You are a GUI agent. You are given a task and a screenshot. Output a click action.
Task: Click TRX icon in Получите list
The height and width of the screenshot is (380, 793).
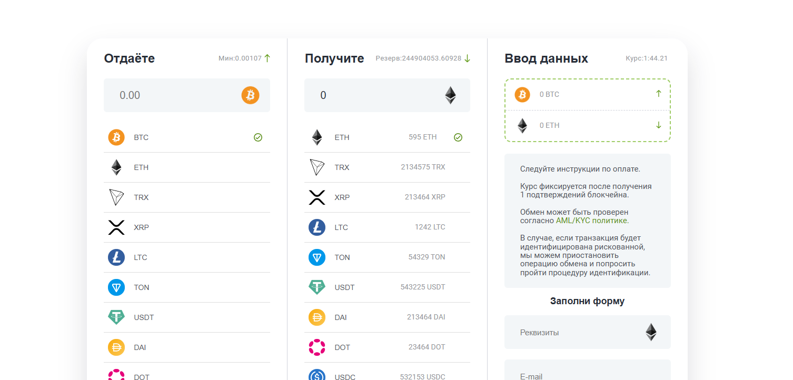(x=317, y=167)
